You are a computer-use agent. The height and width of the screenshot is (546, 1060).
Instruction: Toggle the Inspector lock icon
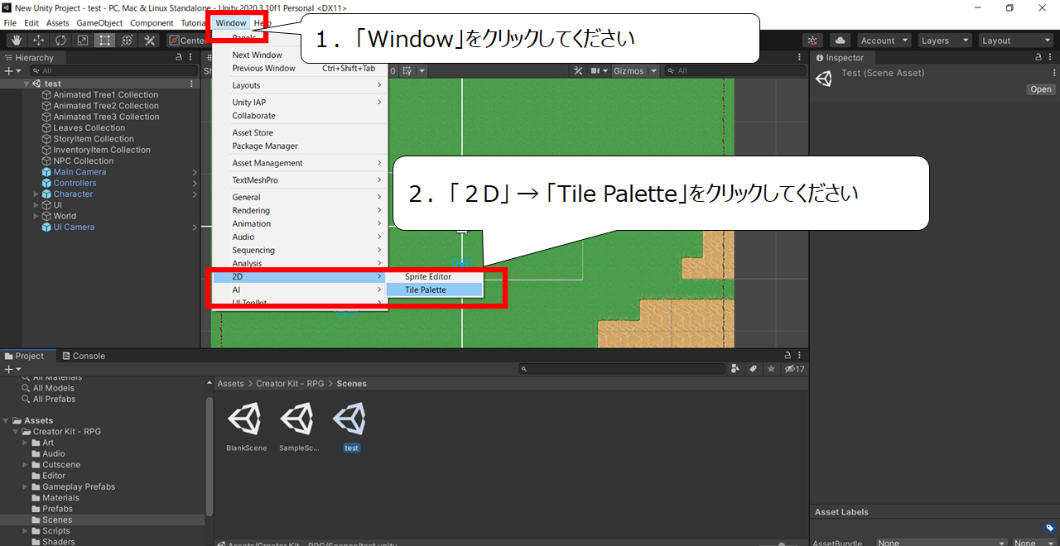tap(1038, 58)
